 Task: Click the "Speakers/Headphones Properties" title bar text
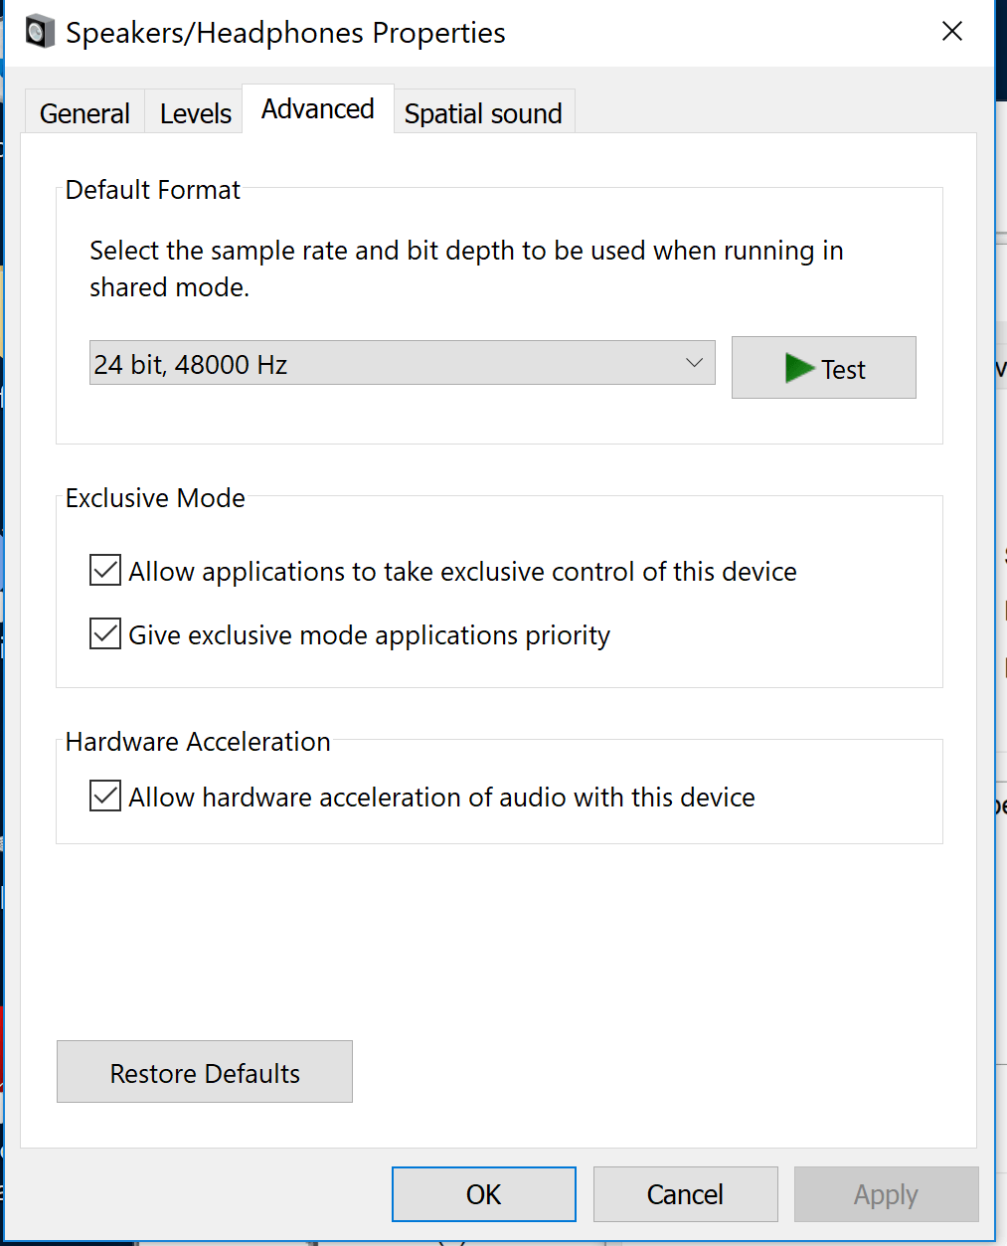[x=285, y=33]
